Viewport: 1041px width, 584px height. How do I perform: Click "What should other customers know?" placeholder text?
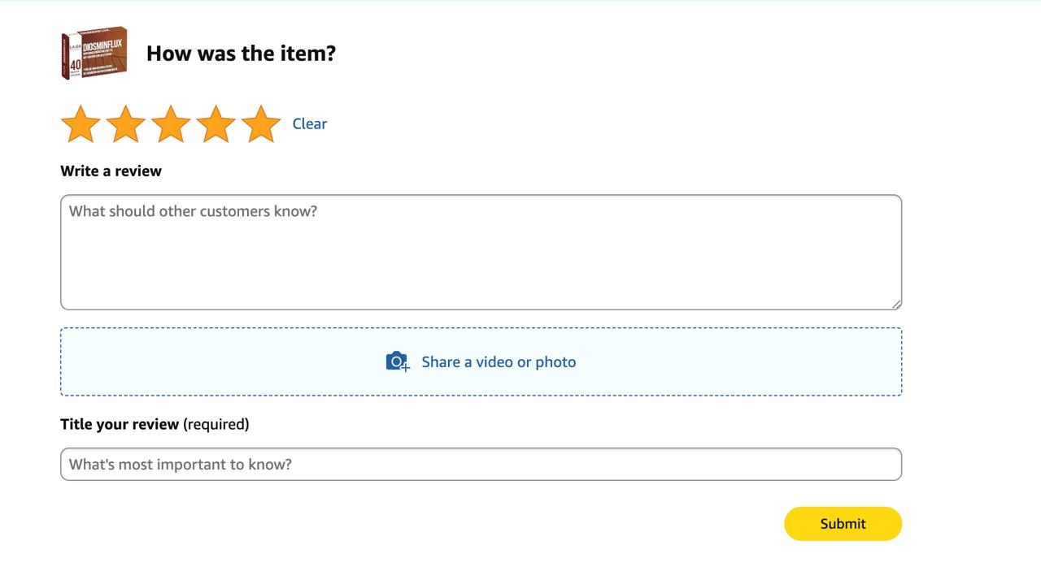point(193,211)
